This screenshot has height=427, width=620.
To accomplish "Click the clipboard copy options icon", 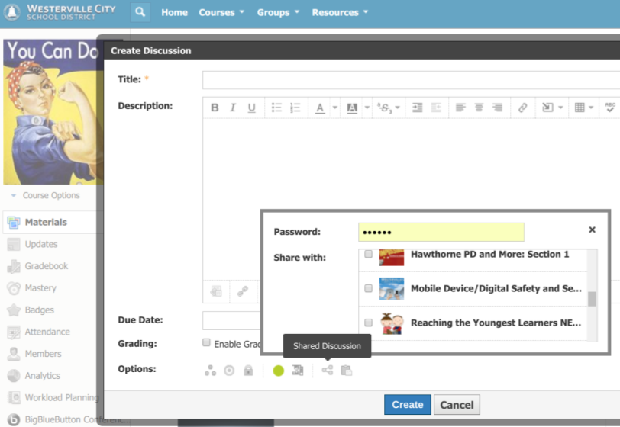I will pyautogui.click(x=347, y=371).
